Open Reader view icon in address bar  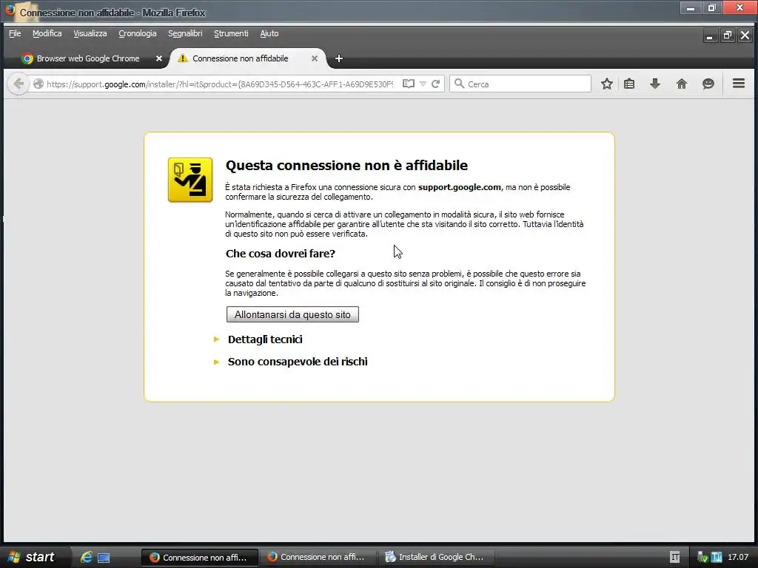coord(409,84)
